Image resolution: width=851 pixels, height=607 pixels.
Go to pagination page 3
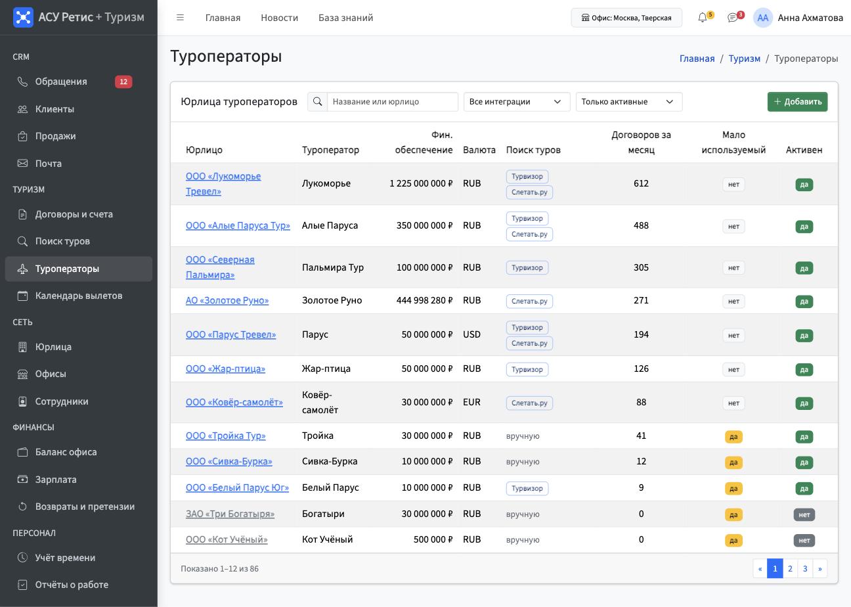[x=805, y=569]
